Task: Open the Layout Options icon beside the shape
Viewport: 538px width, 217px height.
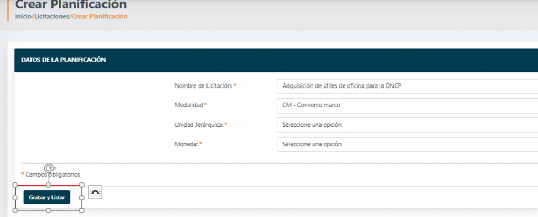Action: coord(95,192)
